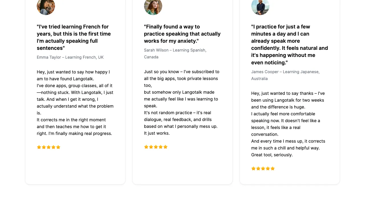Click the first star in Sarah's rating

[146, 147]
